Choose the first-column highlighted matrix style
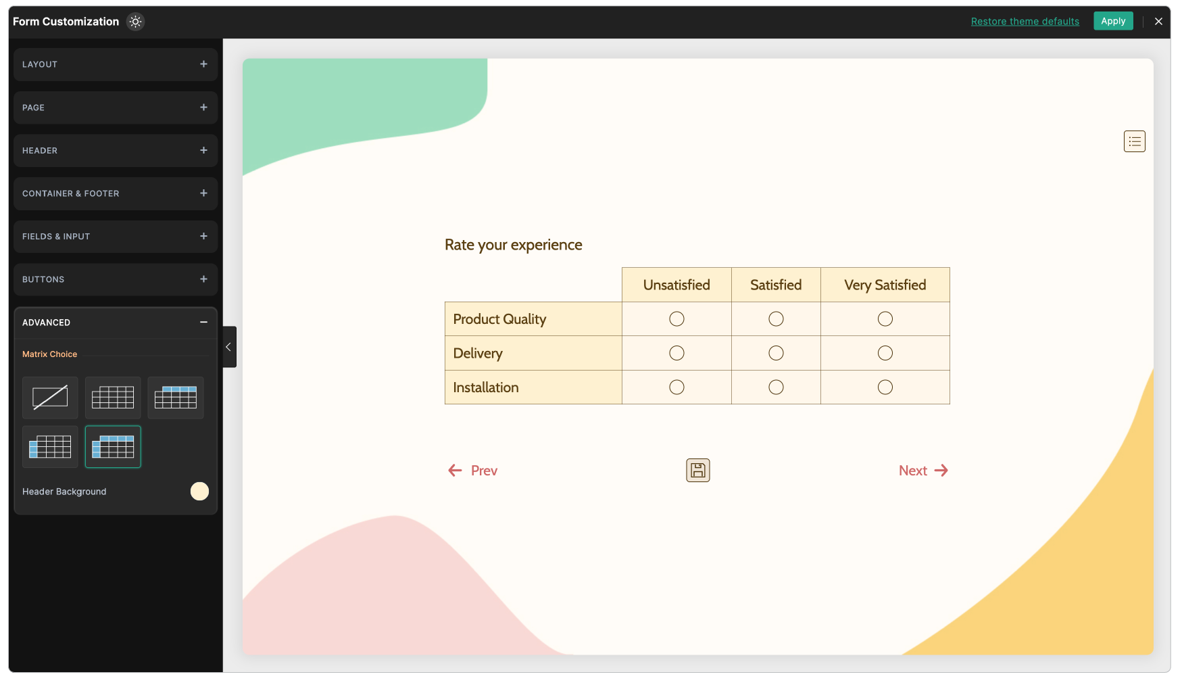This screenshot has height=685, width=1182. [x=50, y=447]
